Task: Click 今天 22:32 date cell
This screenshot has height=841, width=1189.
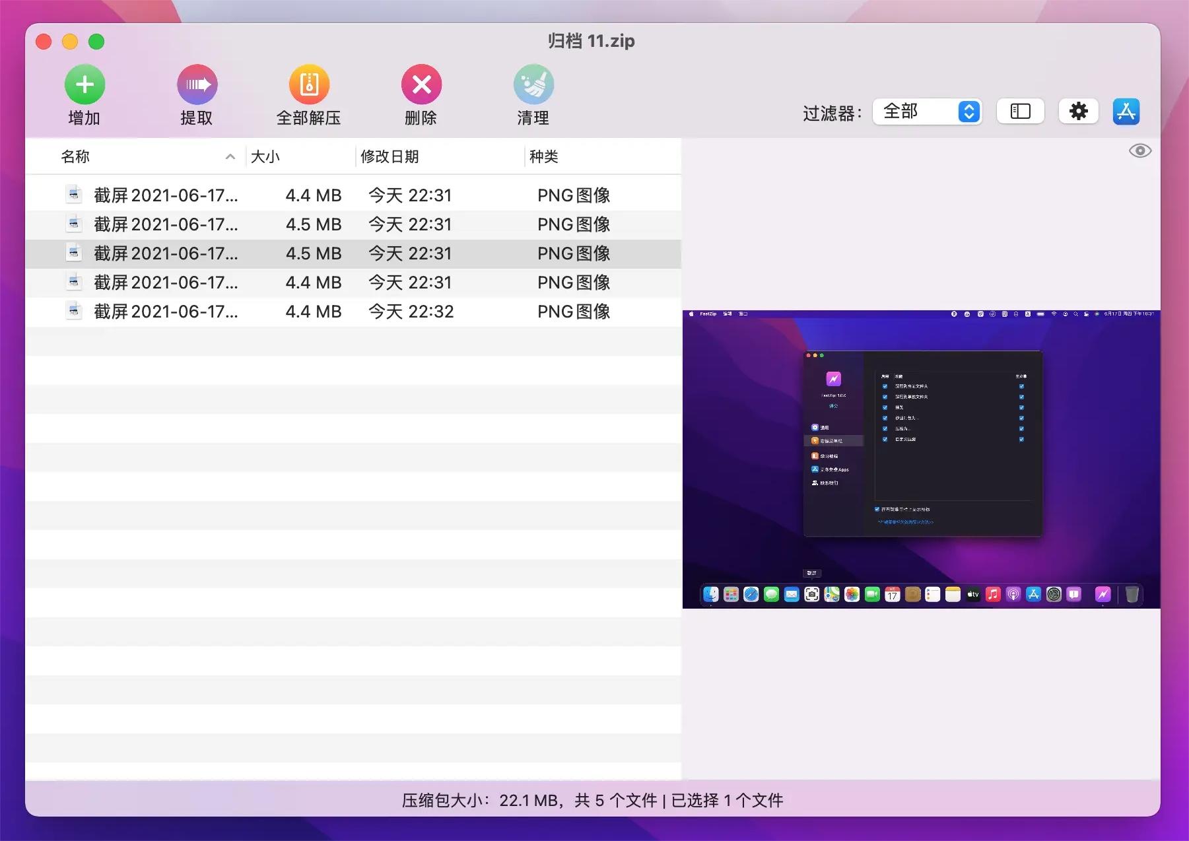Action: pyautogui.click(x=411, y=312)
